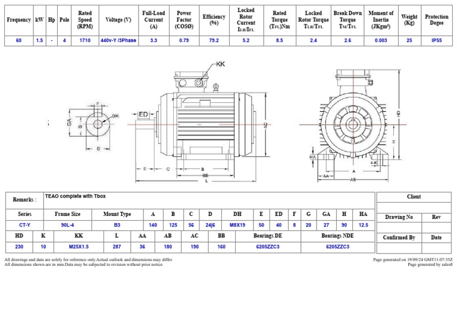The height and width of the screenshot is (323, 457).
Task: Click the Drawing No label
Action: click(399, 217)
